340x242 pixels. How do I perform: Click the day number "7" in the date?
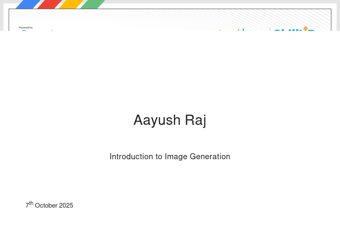[x=27, y=206]
